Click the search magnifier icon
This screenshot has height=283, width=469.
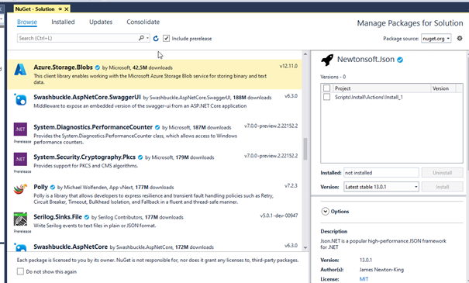click(x=141, y=38)
